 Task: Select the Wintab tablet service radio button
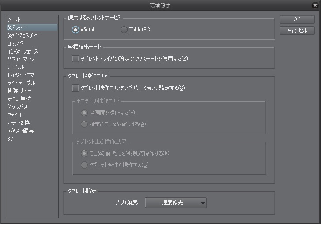76,30
